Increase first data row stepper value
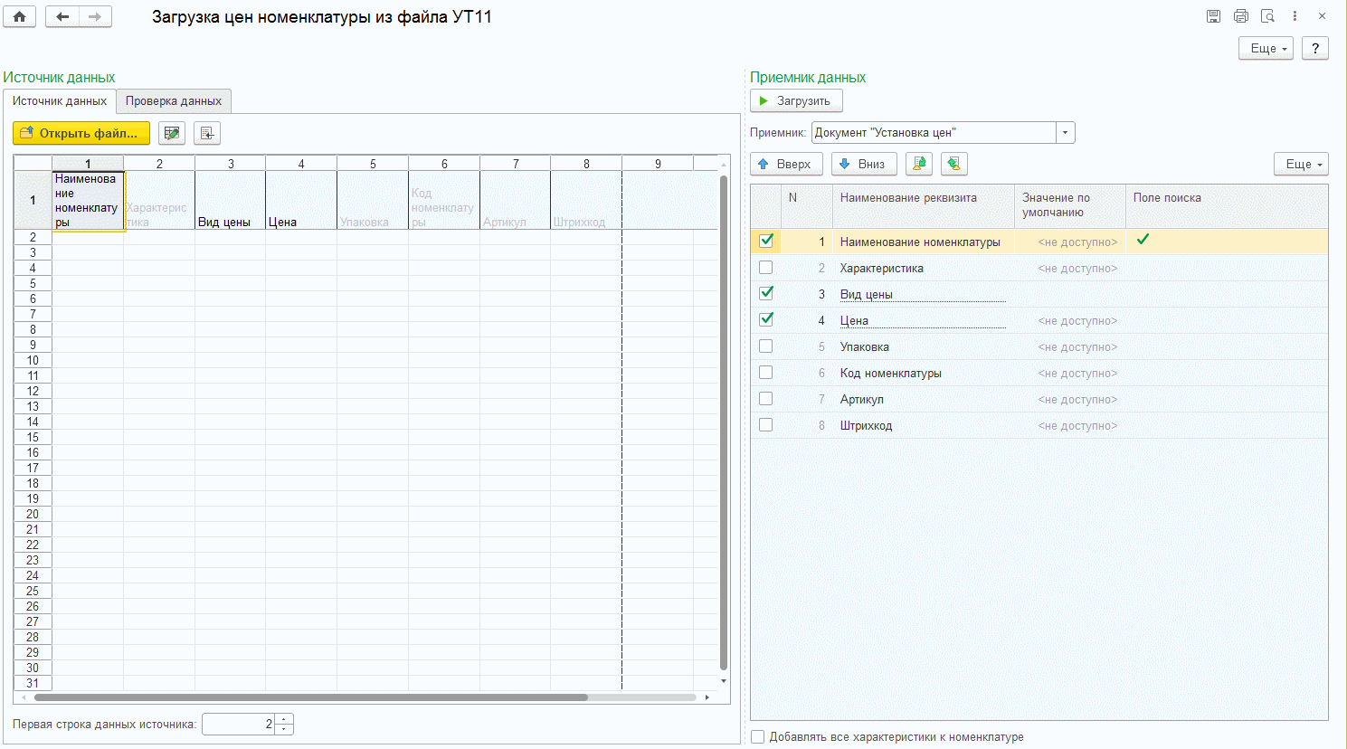The height and width of the screenshot is (749, 1347). click(x=284, y=720)
